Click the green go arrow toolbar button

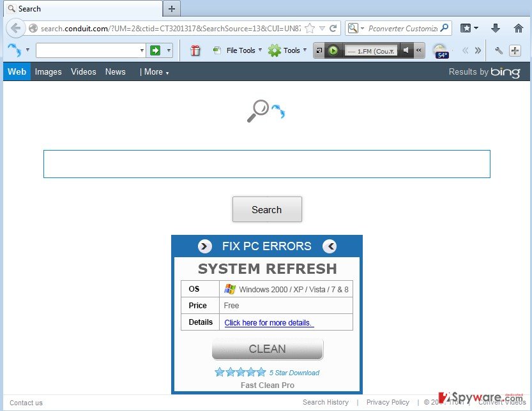click(155, 50)
